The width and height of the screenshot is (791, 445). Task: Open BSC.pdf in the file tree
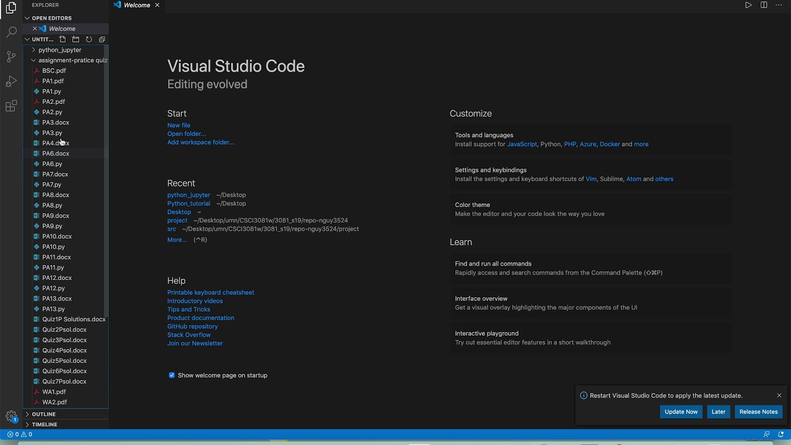pos(66,71)
